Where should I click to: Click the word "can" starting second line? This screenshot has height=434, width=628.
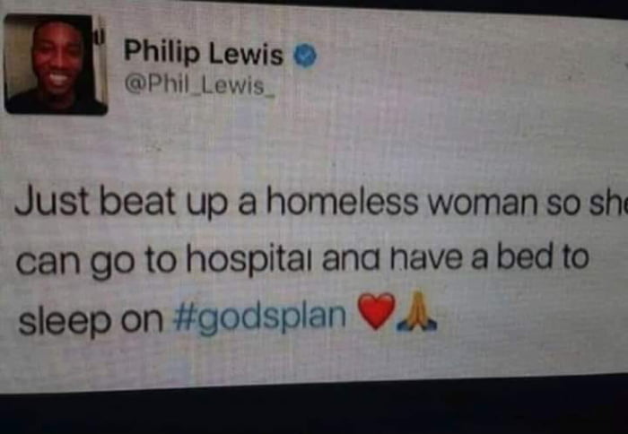pos(48,263)
